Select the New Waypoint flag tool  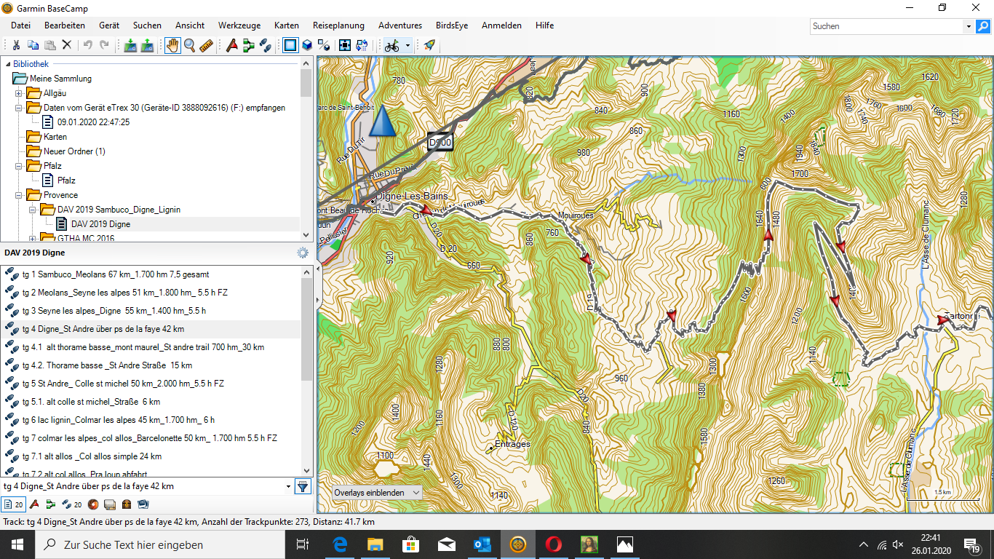232,45
